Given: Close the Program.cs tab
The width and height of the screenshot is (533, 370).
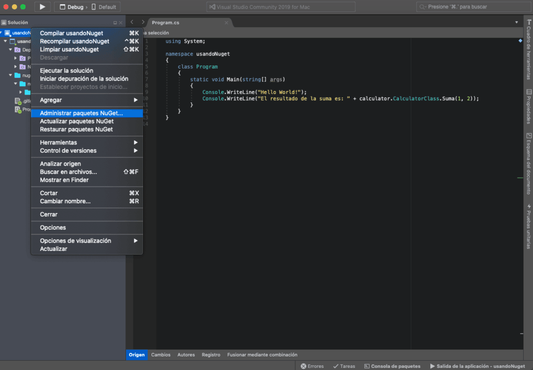Looking at the screenshot, I should point(226,22).
